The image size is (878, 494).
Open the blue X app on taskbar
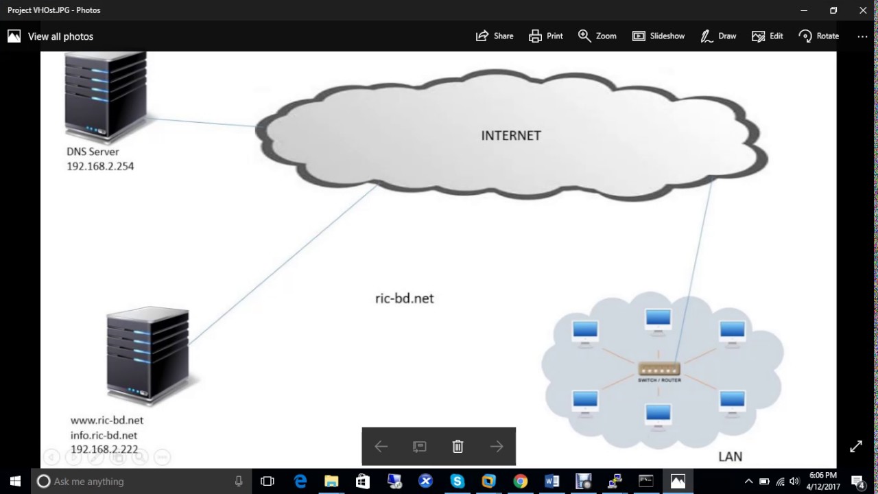(425, 481)
